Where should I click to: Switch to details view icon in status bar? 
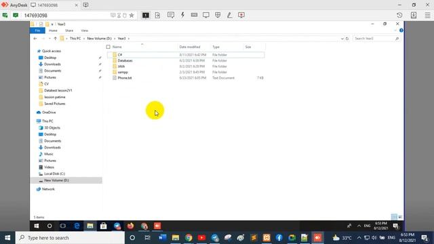[x=394, y=217]
